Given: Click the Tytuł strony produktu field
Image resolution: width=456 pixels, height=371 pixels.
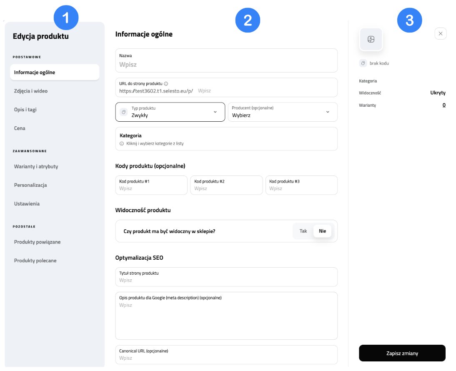Looking at the screenshot, I should pos(226,280).
